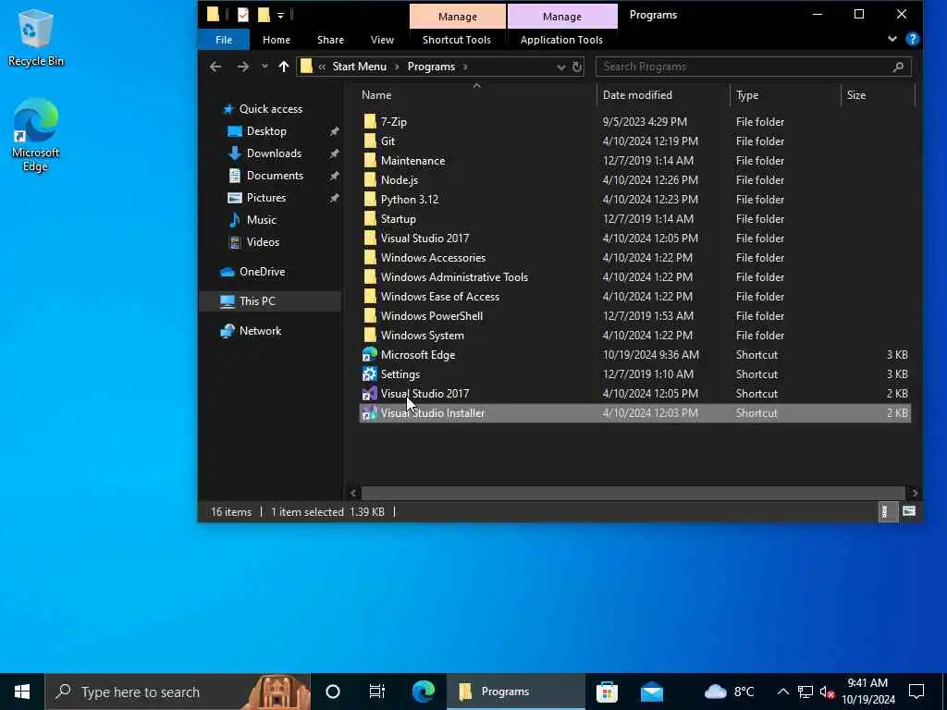
Task: Unpin Downloads using its pin icon
Action: coord(334,154)
